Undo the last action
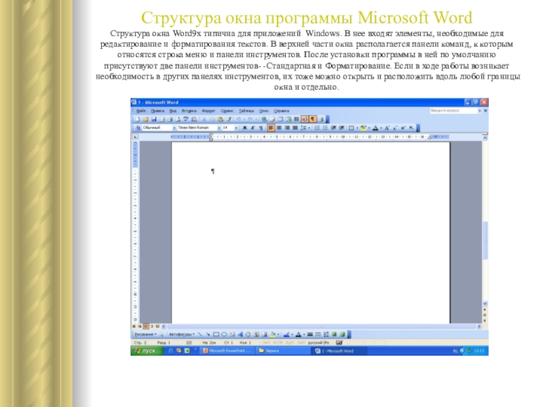 238,119
